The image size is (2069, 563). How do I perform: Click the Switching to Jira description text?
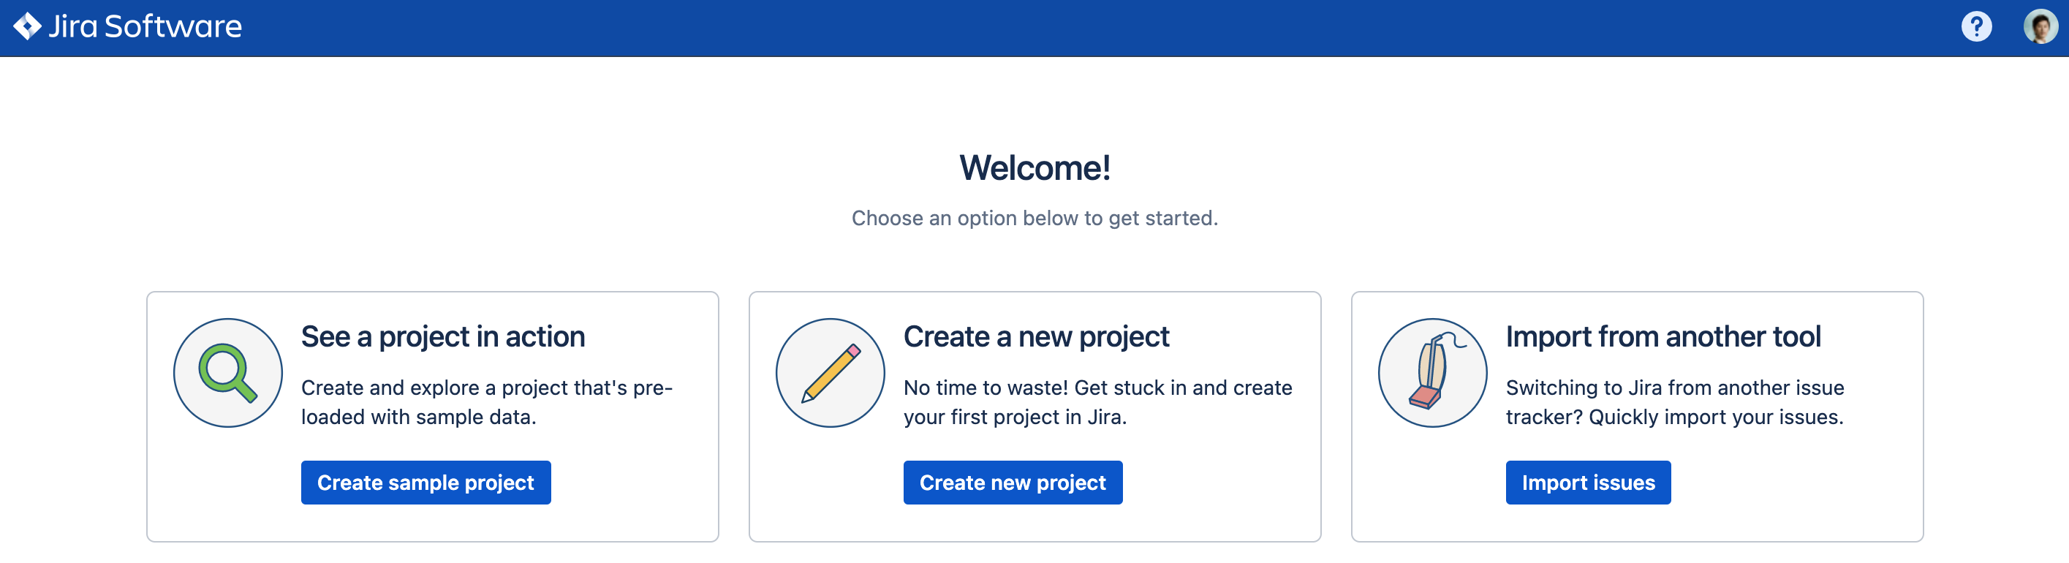coord(1675,402)
